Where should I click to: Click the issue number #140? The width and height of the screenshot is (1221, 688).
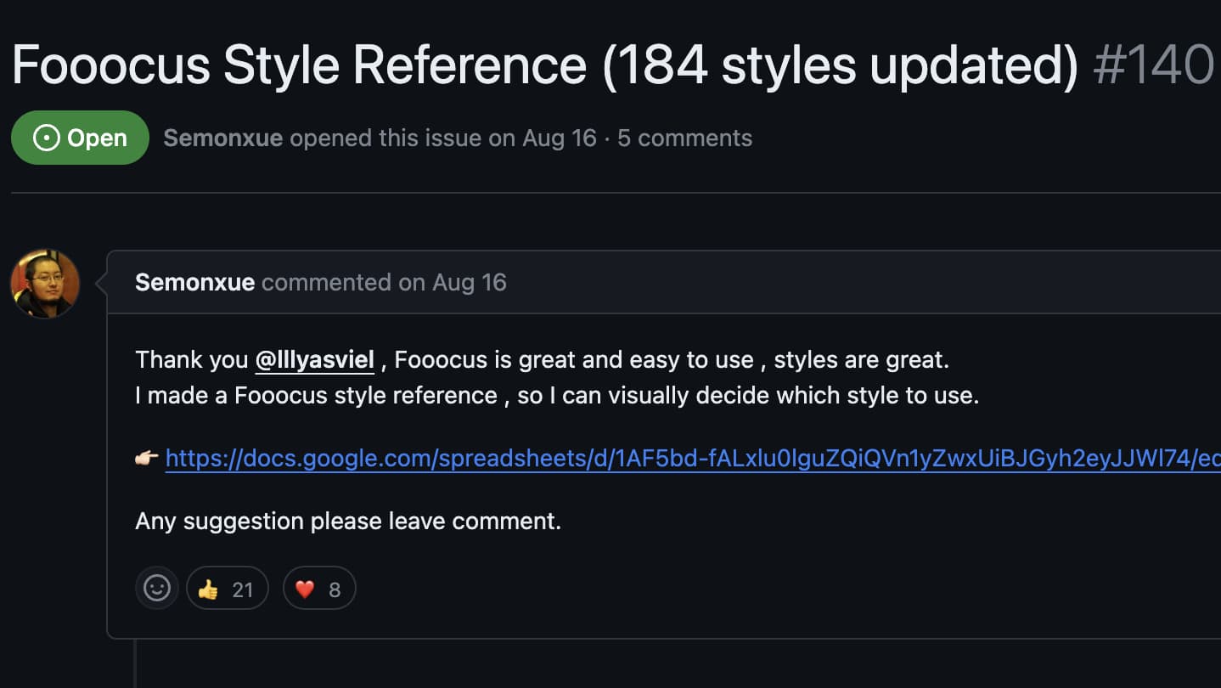click(1153, 65)
